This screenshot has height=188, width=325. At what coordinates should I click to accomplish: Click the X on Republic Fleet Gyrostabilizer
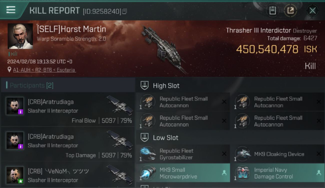(224, 154)
